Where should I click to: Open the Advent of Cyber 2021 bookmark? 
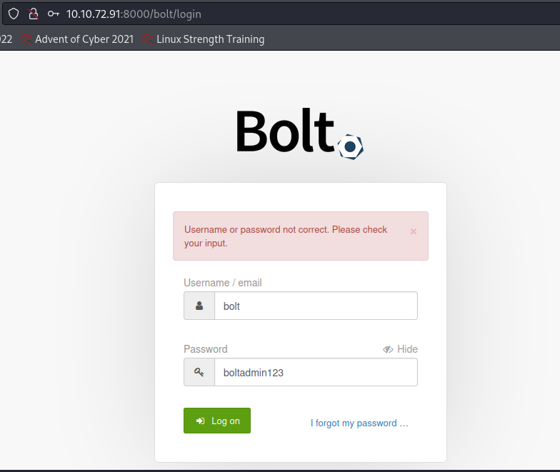(x=77, y=39)
